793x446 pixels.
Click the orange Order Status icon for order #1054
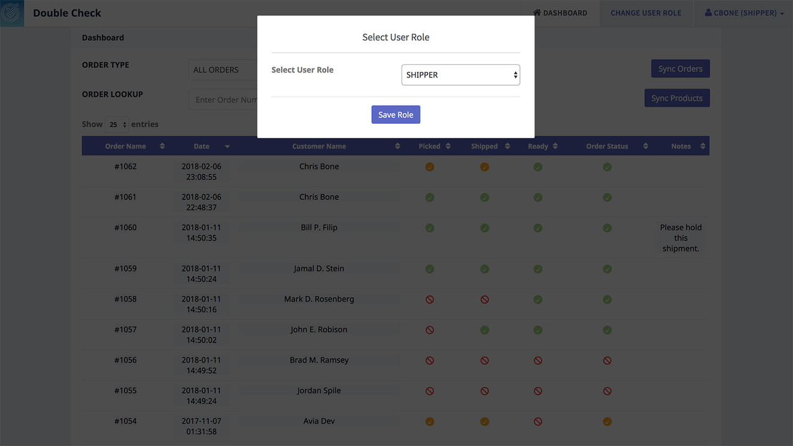click(607, 421)
